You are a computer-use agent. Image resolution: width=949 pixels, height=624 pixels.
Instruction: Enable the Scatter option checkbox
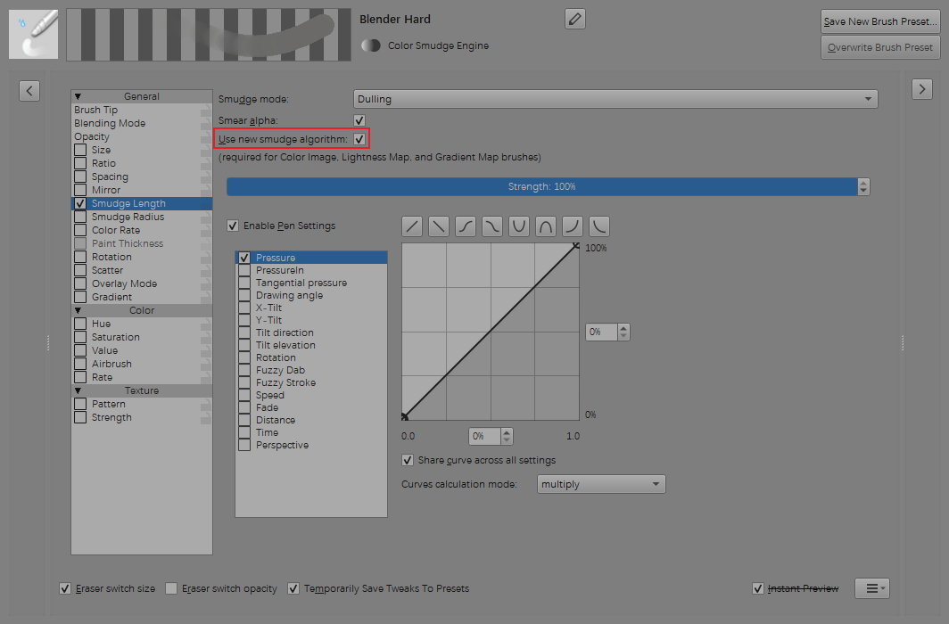[80, 270]
